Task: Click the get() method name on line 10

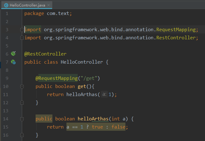Action: 82,86
